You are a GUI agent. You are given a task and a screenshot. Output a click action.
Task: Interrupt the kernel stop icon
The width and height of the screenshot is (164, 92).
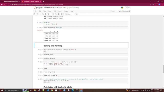point(59,14)
